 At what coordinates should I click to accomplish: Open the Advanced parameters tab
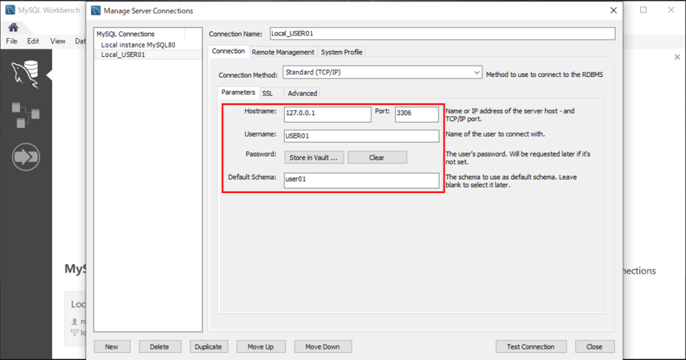click(x=302, y=93)
